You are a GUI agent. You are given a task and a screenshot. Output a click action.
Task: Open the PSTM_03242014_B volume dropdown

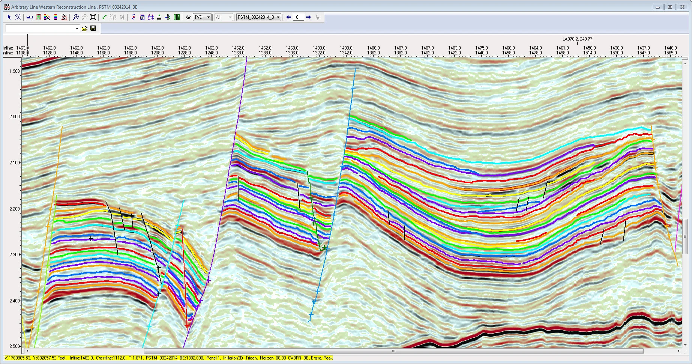click(x=259, y=17)
